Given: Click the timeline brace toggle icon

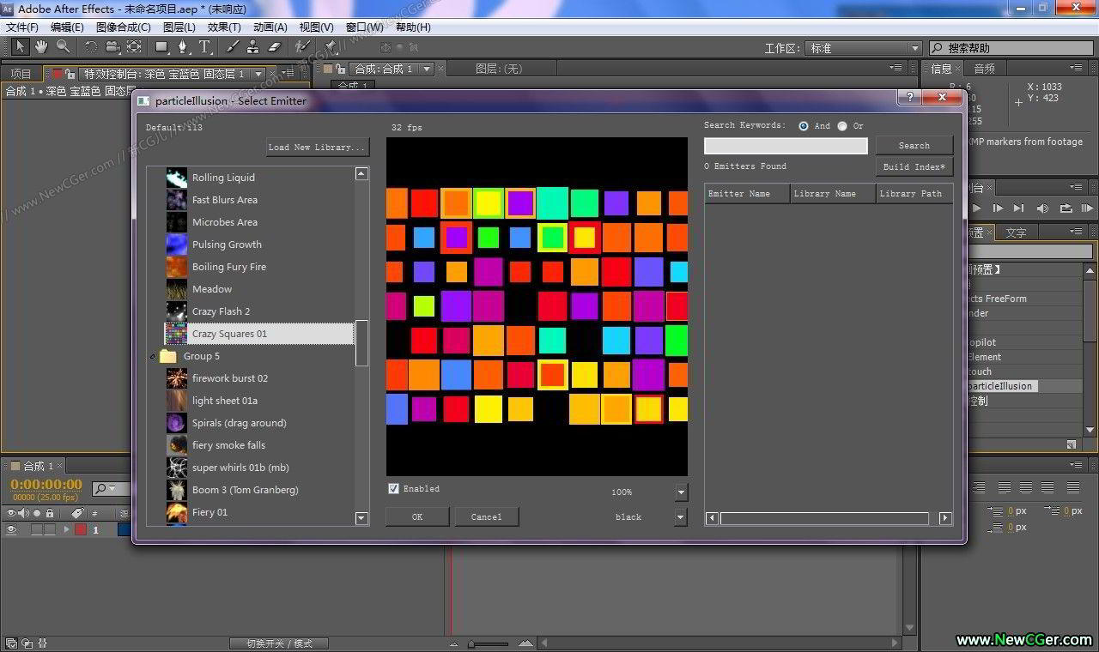Looking at the screenshot, I should tap(42, 643).
